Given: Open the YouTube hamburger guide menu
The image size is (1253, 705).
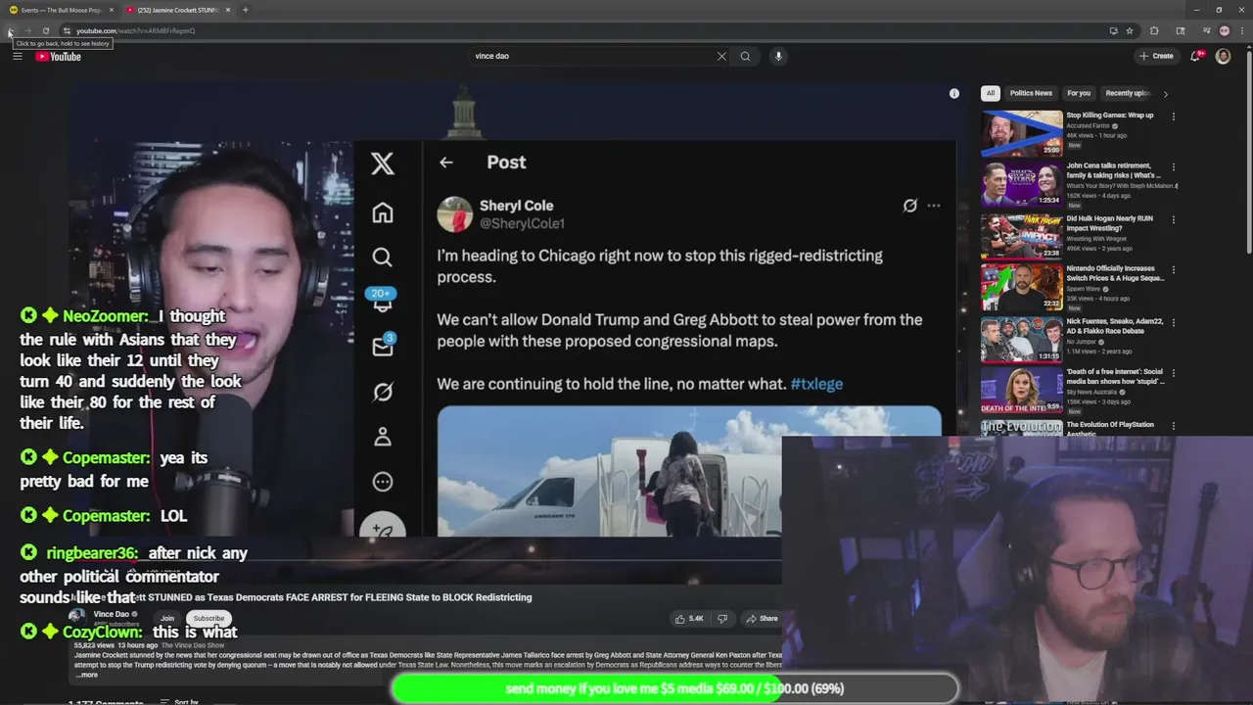Looking at the screenshot, I should click(x=17, y=56).
